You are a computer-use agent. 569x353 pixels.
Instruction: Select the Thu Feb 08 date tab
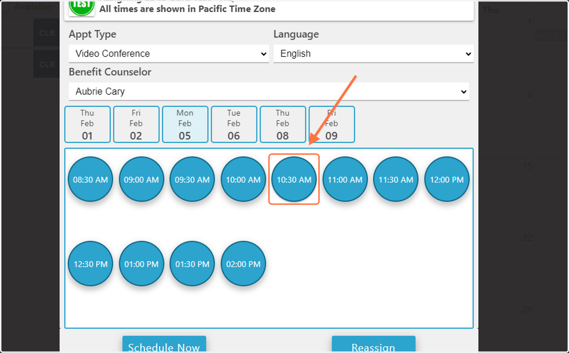click(x=283, y=124)
